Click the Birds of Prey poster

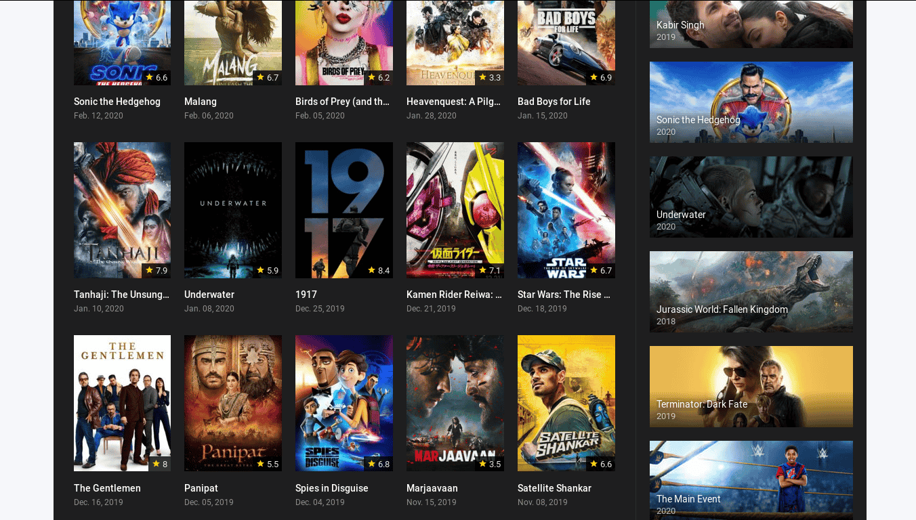point(344,43)
